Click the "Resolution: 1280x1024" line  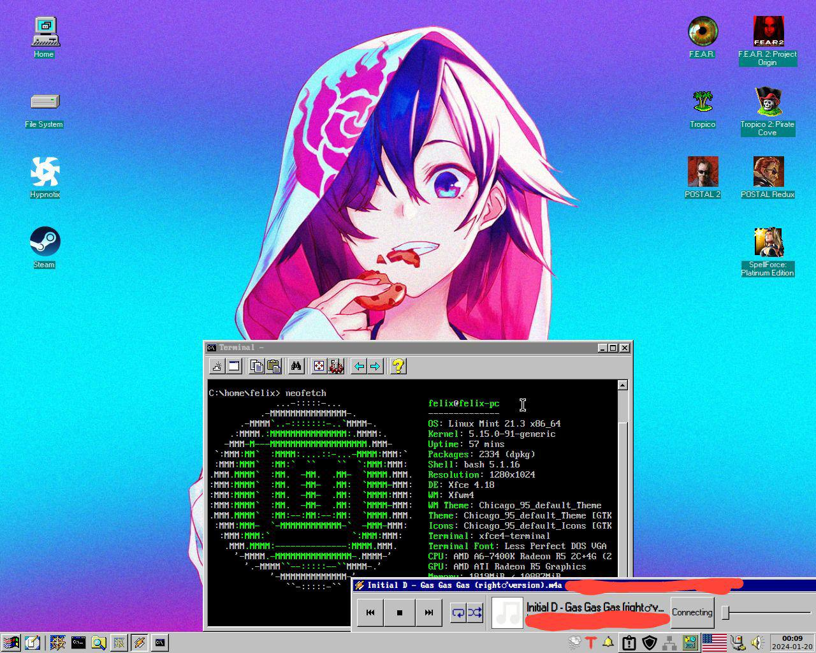[482, 475]
